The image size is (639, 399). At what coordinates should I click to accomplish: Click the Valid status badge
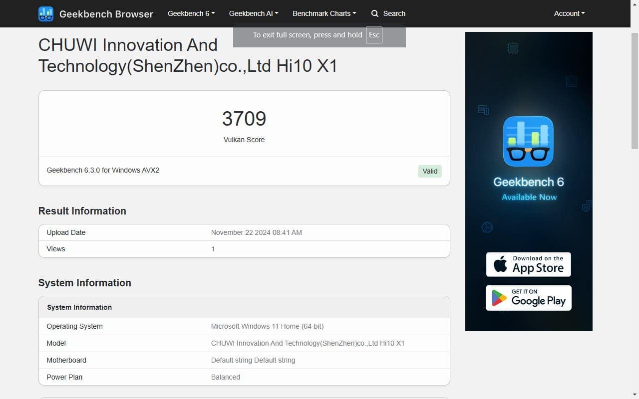point(430,171)
